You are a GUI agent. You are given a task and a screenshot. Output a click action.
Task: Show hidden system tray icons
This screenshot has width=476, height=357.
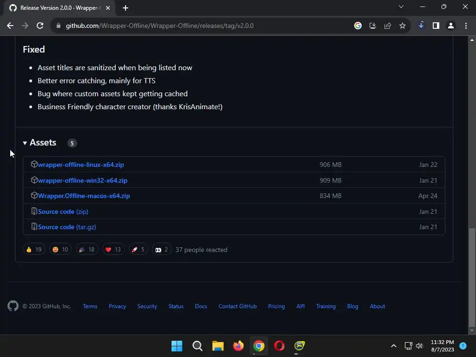(x=393, y=346)
